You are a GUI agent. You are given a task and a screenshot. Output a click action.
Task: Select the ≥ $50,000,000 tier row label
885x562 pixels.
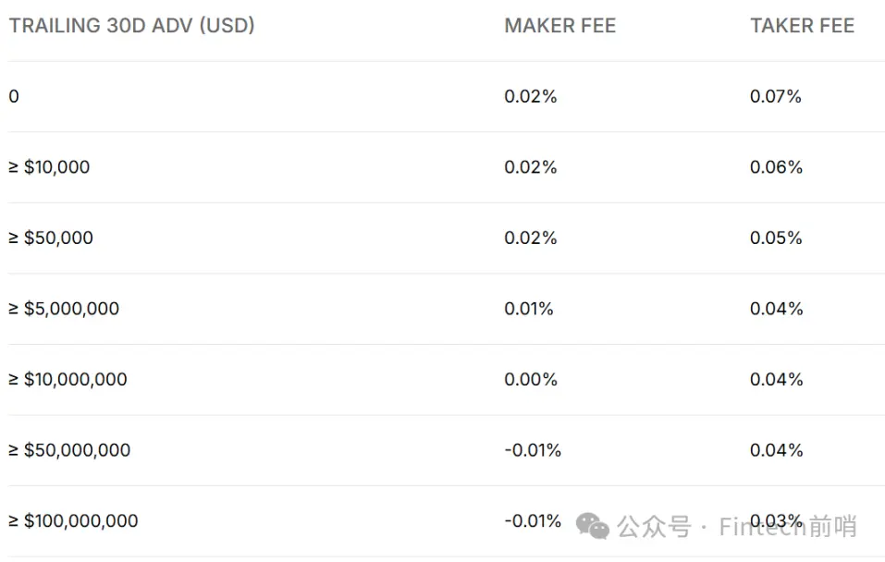click(x=70, y=450)
